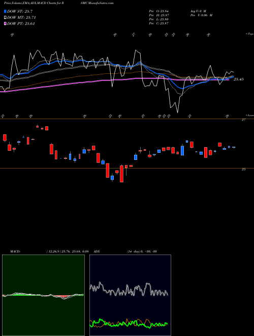This screenshot has height=336, width=254.
Task: Click the previous open value 'O: 25.84'
Action: pos(162,11)
